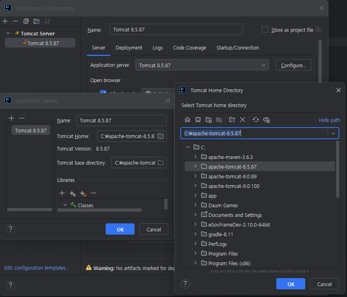The width and height of the screenshot is (347, 297).
Task: Expand apache-maven-3.6.3 folder
Action: click(195, 157)
